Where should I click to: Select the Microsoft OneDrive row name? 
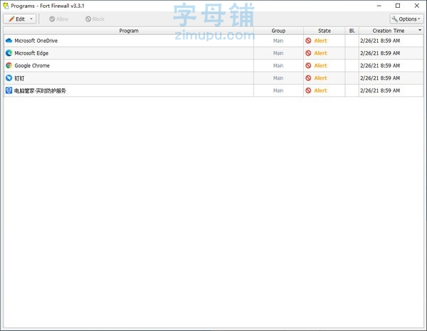point(36,41)
